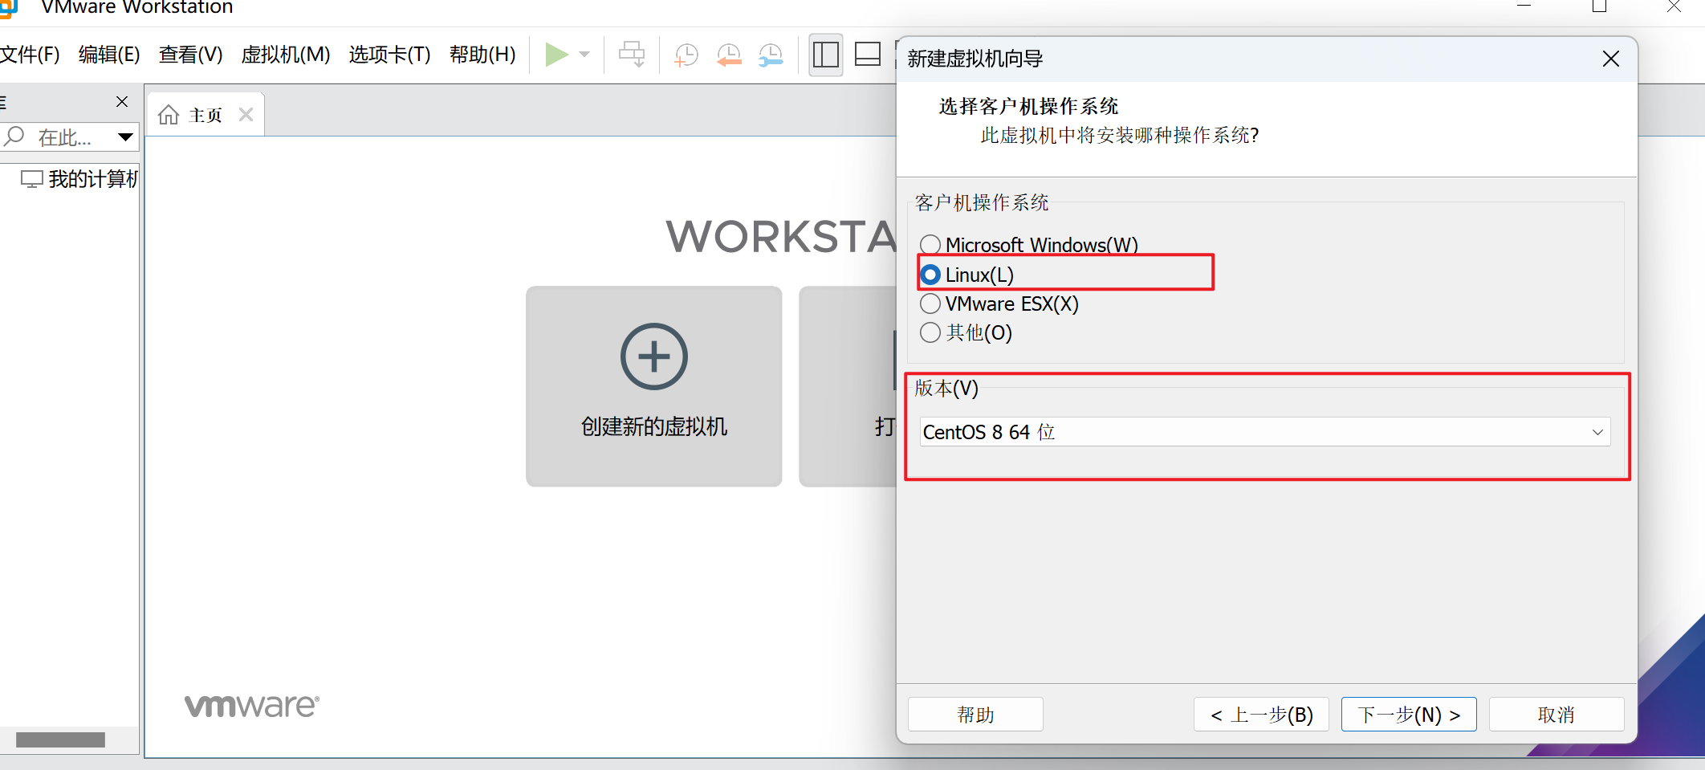
Task: Click the library search magnifier icon
Action: 14,136
